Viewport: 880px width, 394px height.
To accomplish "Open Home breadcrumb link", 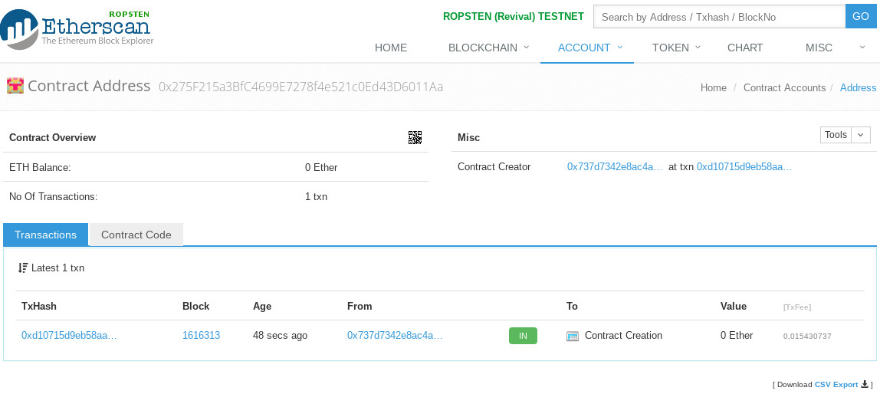I will [x=714, y=87].
